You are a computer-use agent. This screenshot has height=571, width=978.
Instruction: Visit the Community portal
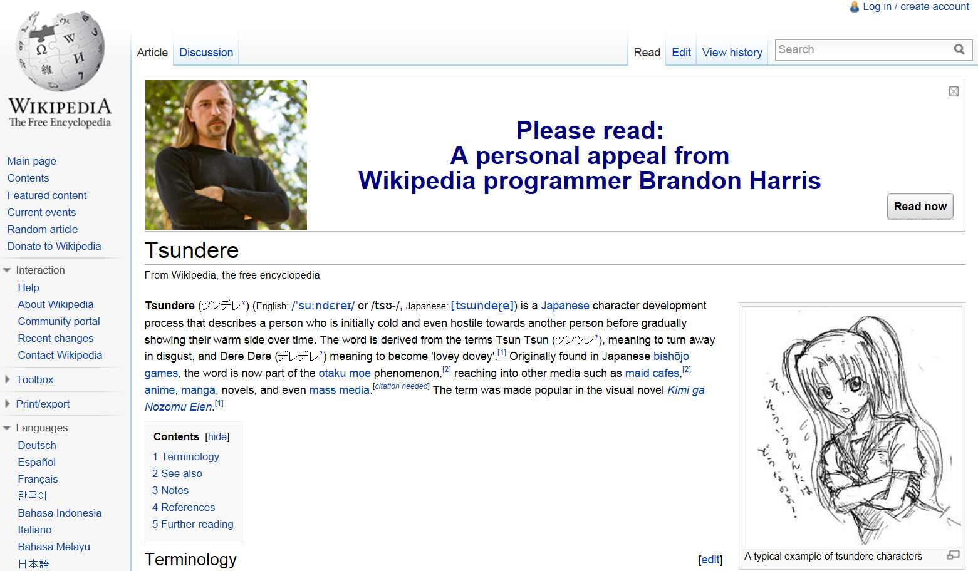click(59, 321)
